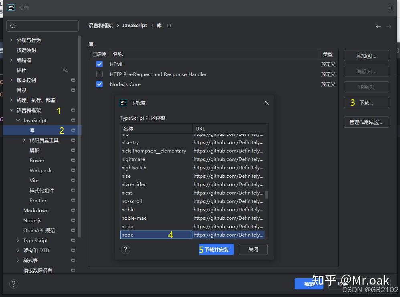Click the translation icon next to 插件
Image resolution: width=400 pixels, height=297 pixels.
coord(65,70)
